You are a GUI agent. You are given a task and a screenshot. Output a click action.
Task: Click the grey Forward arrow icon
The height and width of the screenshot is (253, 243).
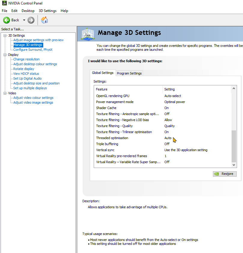pyautogui.click(x=31, y=20)
